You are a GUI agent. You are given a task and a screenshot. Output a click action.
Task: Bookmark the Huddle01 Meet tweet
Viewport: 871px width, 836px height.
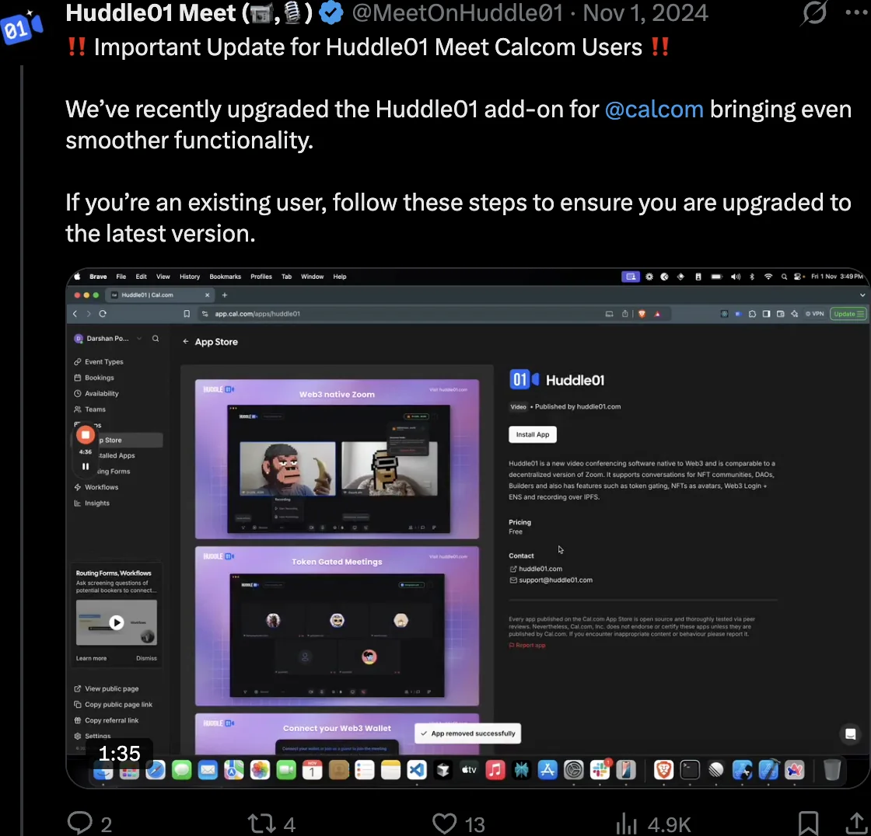coord(808,824)
